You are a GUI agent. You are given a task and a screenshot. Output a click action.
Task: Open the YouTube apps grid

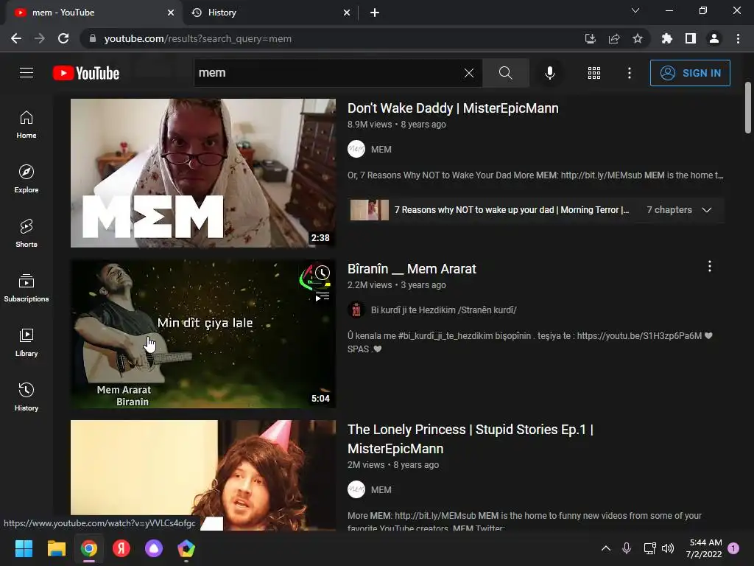pyautogui.click(x=594, y=73)
